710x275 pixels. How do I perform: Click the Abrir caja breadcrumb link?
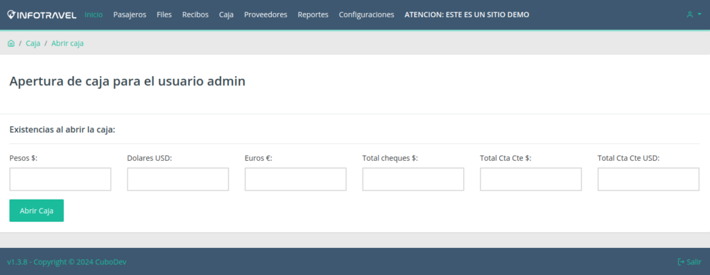67,44
